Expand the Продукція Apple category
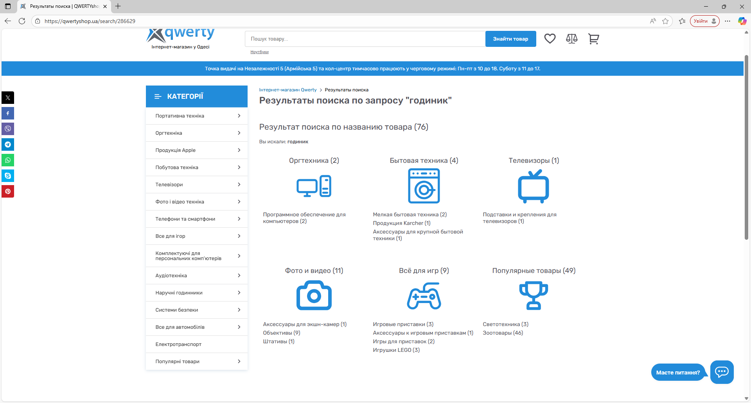The height and width of the screenshot is (403, 751). point(197,150)
